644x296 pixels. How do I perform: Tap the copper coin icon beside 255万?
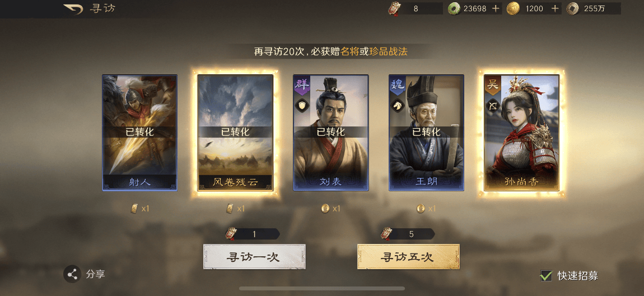click(572, 8)
